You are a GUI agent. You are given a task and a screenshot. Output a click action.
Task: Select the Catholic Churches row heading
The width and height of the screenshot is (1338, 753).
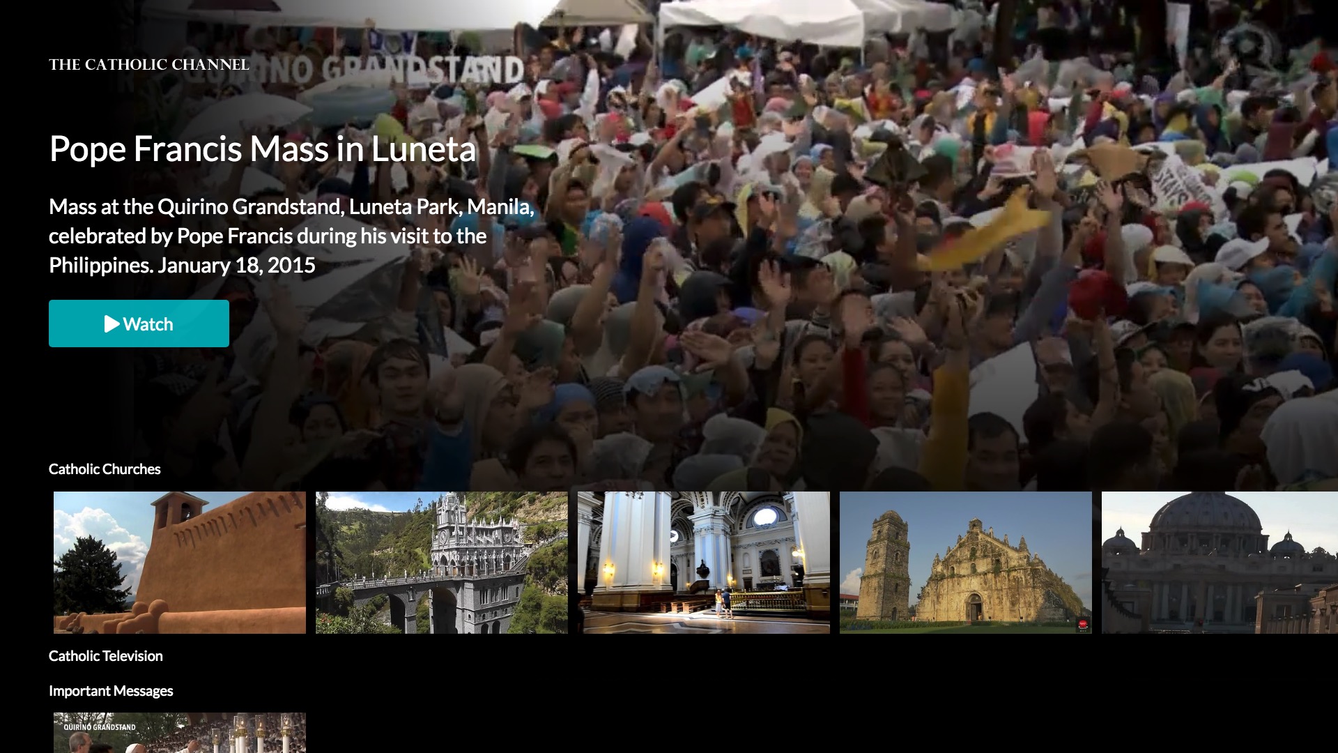coord(105,469)
